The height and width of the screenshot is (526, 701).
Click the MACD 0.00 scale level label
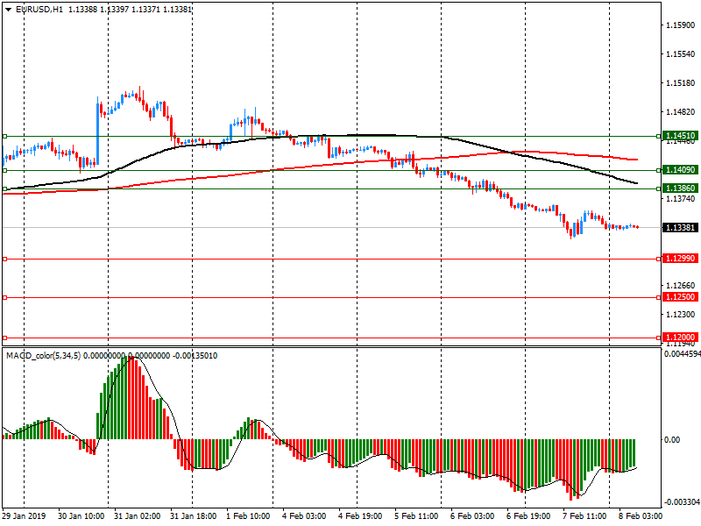coord(673,439)
